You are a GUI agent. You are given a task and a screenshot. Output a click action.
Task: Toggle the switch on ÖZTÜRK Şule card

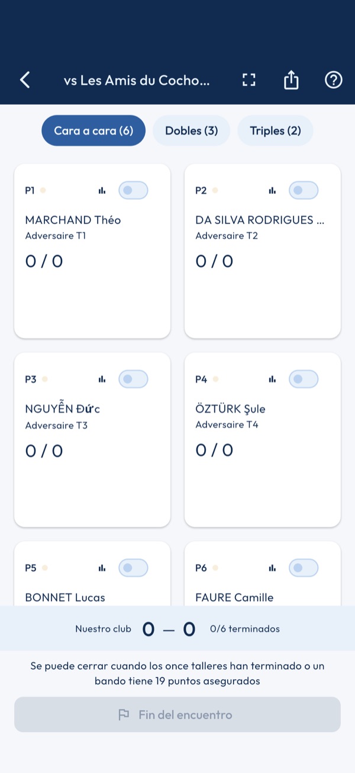(x=304, y=379)
